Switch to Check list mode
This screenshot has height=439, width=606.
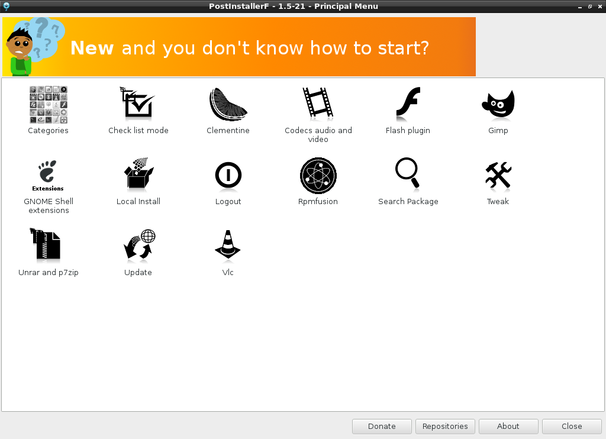point(137,103)
